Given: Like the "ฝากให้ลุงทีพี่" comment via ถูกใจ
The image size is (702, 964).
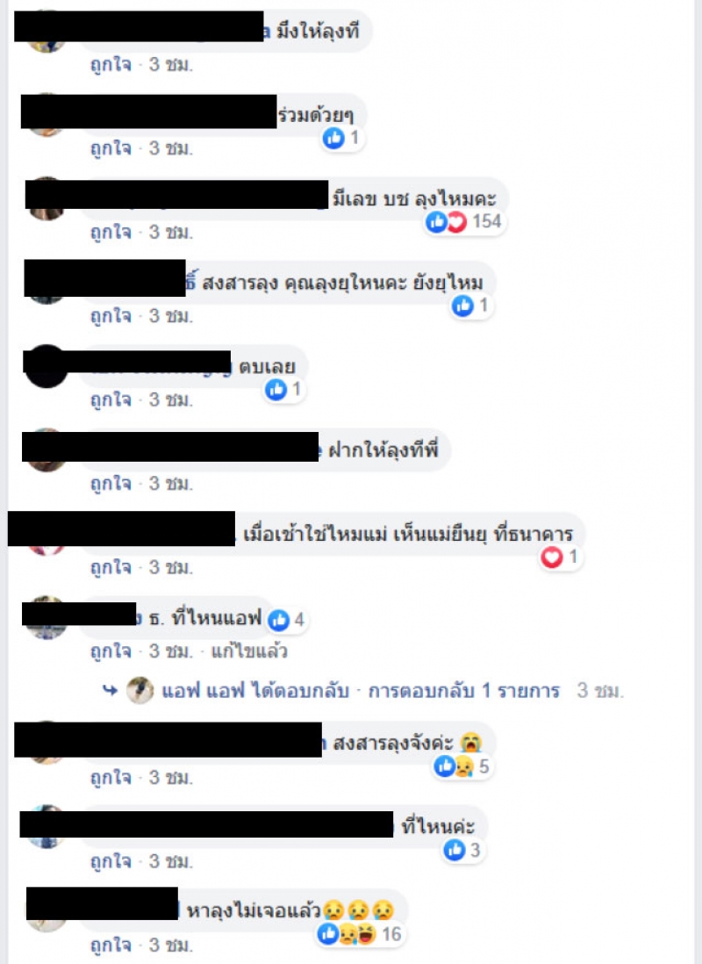Looking at the screenshot, I should point(111,483).
